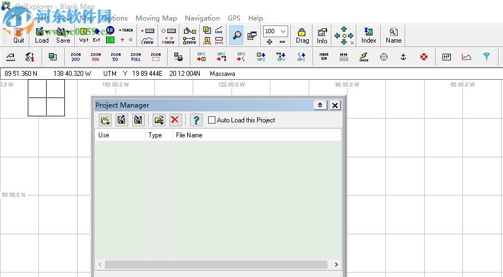Click the TRACK control toolbar icon

pyautogui.click(x=126, y=30)
